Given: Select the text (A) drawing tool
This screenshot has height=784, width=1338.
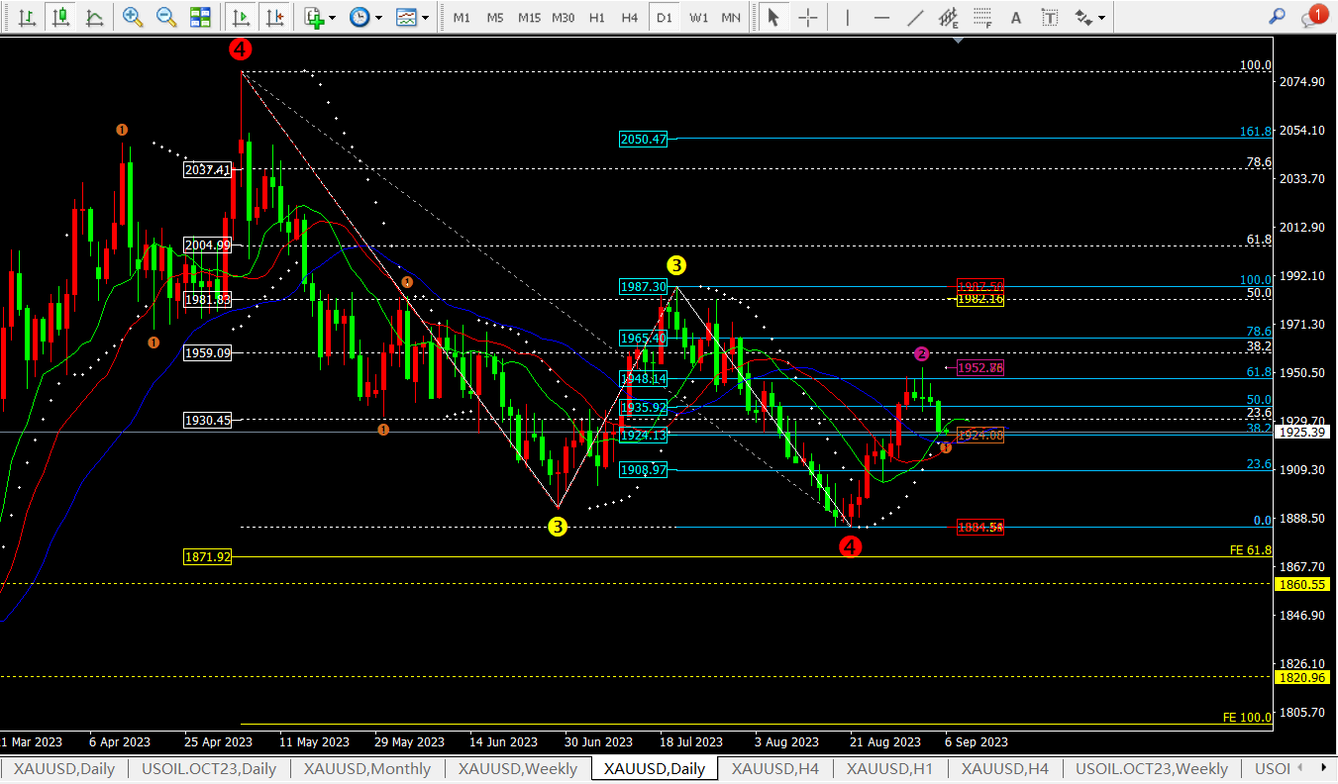Looking at the screenshot, I should tap(1015, 17).
